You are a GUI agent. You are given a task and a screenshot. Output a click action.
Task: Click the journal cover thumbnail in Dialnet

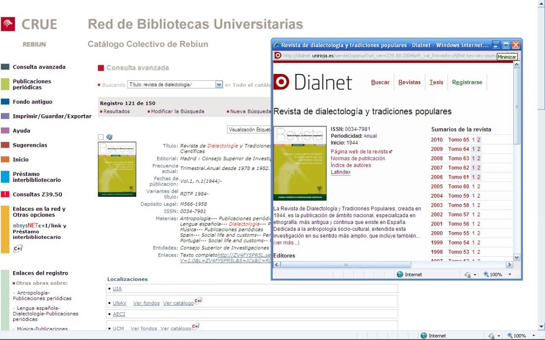(300, 163)
